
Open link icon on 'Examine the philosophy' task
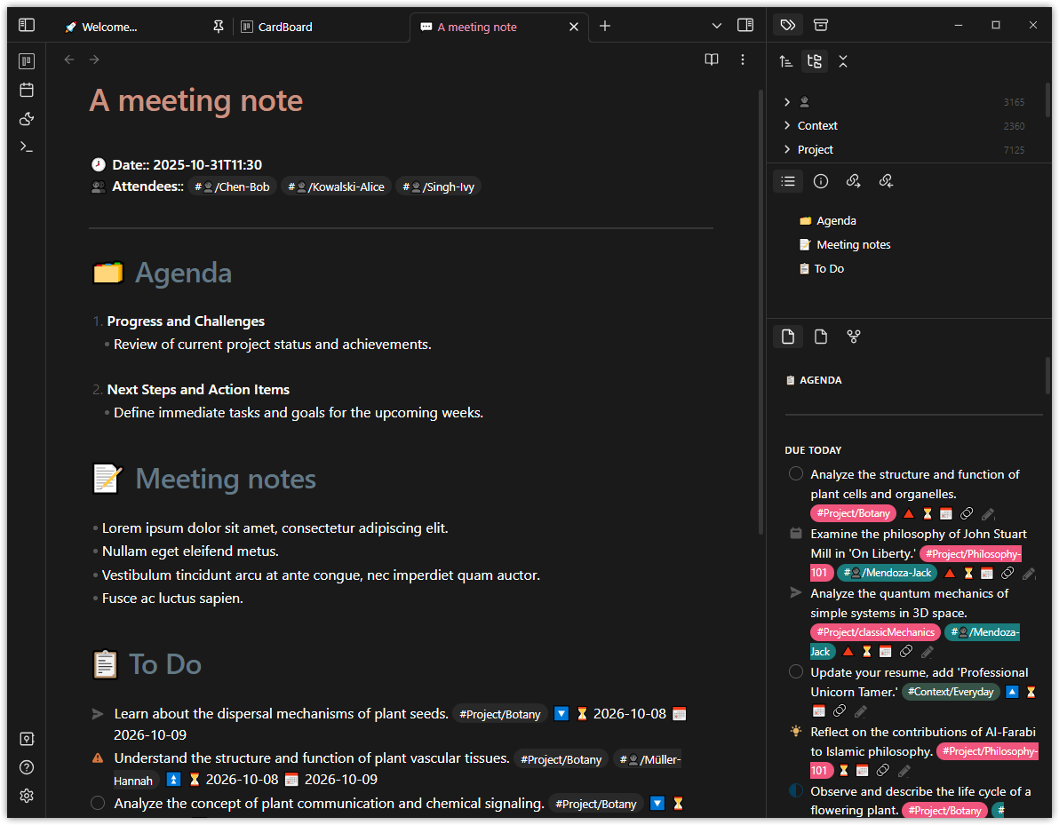[x=1007, y=573]
